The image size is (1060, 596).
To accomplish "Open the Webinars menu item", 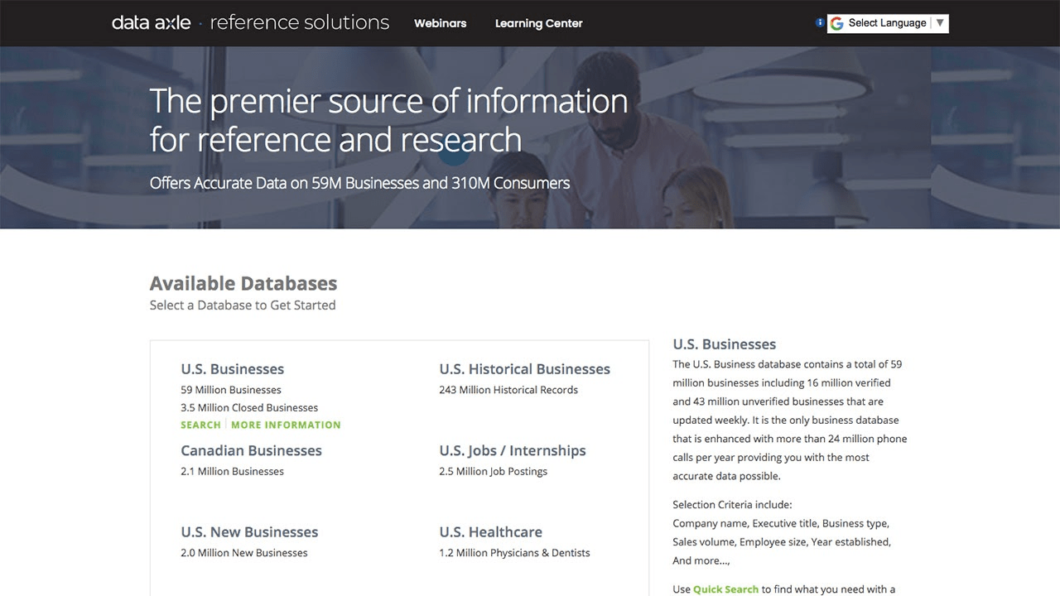I will tap(440, 23).
